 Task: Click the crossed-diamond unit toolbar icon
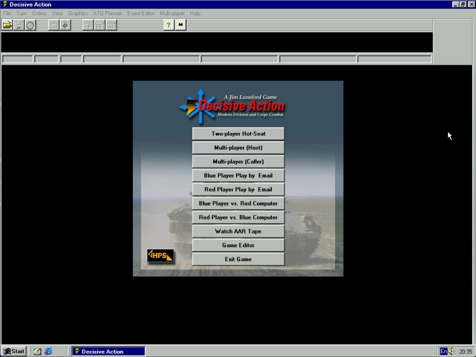tap(65, 25)
